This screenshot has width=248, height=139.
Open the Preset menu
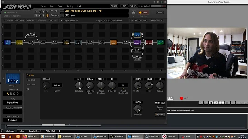[x=43, y=6]
